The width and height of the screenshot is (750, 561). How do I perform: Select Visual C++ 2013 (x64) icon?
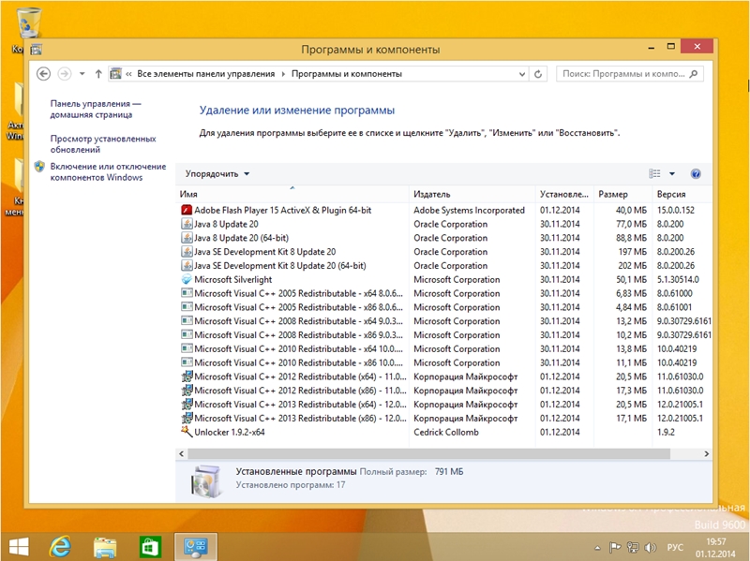[x=187, y=404]
